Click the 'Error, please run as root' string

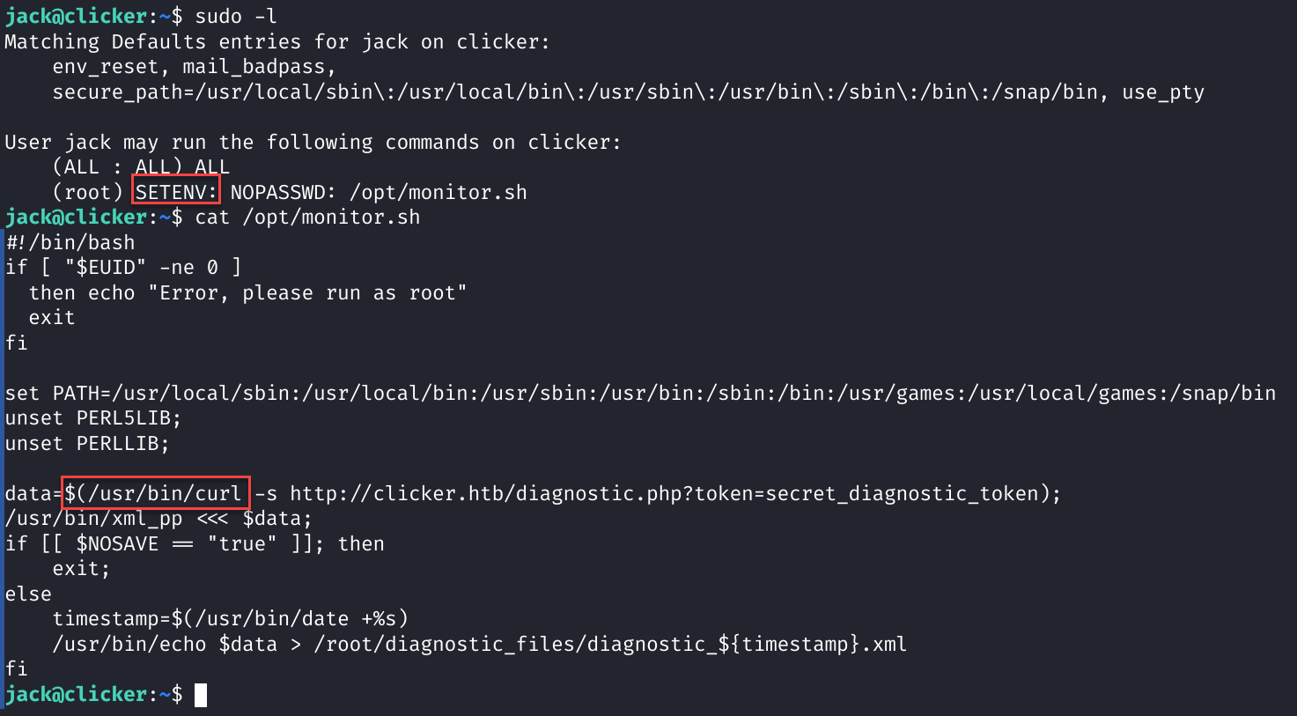[313, 292]
